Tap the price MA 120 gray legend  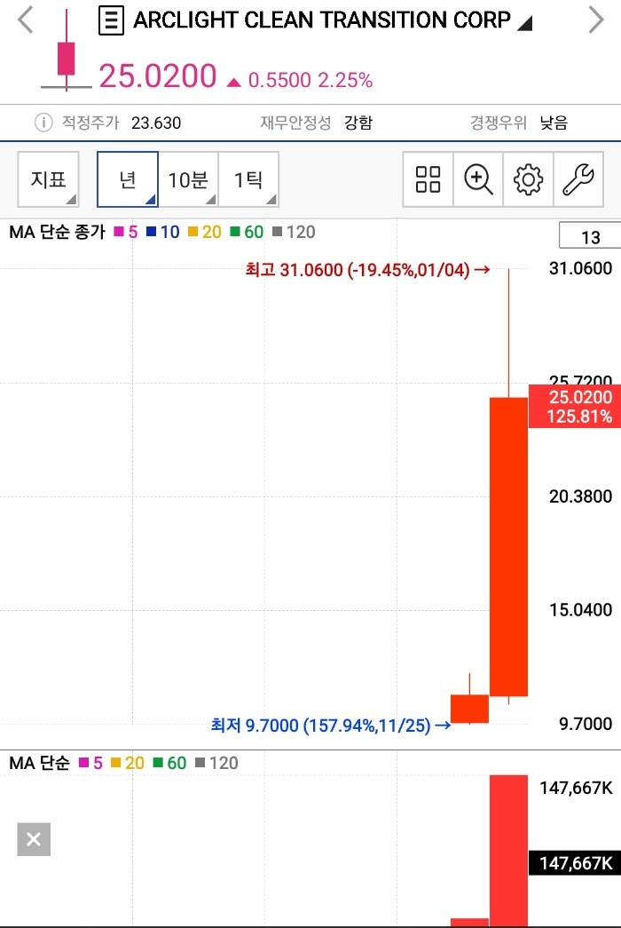(294, 232)
